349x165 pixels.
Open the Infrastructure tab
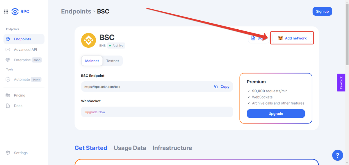click(172, 148)
